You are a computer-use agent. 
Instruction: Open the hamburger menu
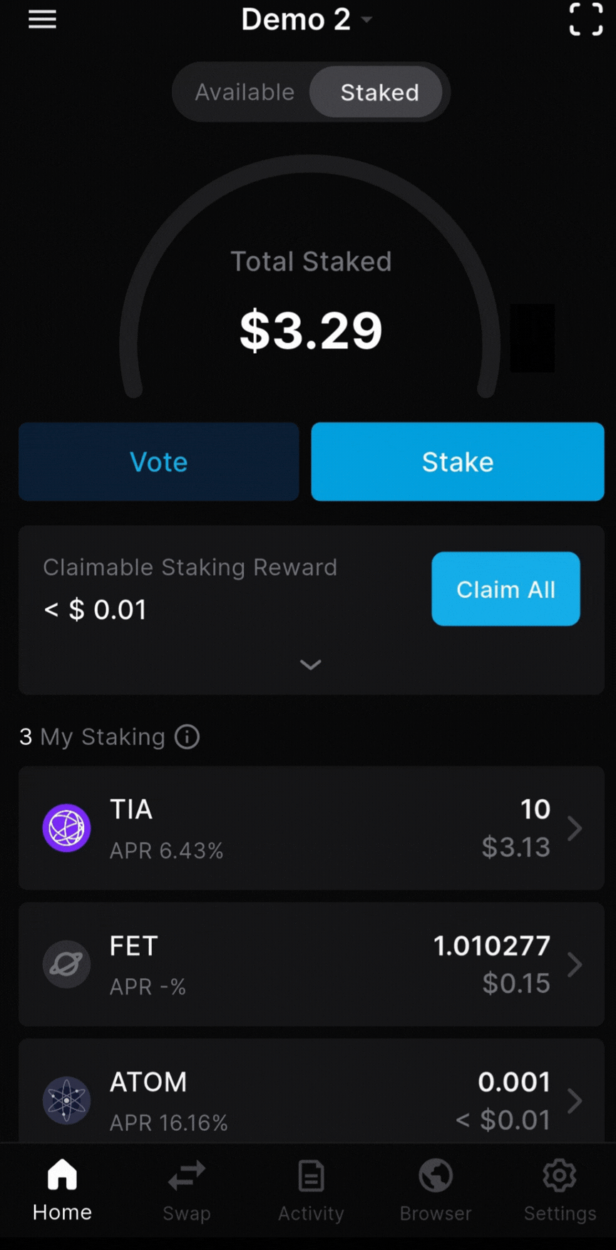pos(42,19)
